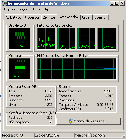Click status bar text Uso de CPU: 5%
126x139 pixels.
47,135
